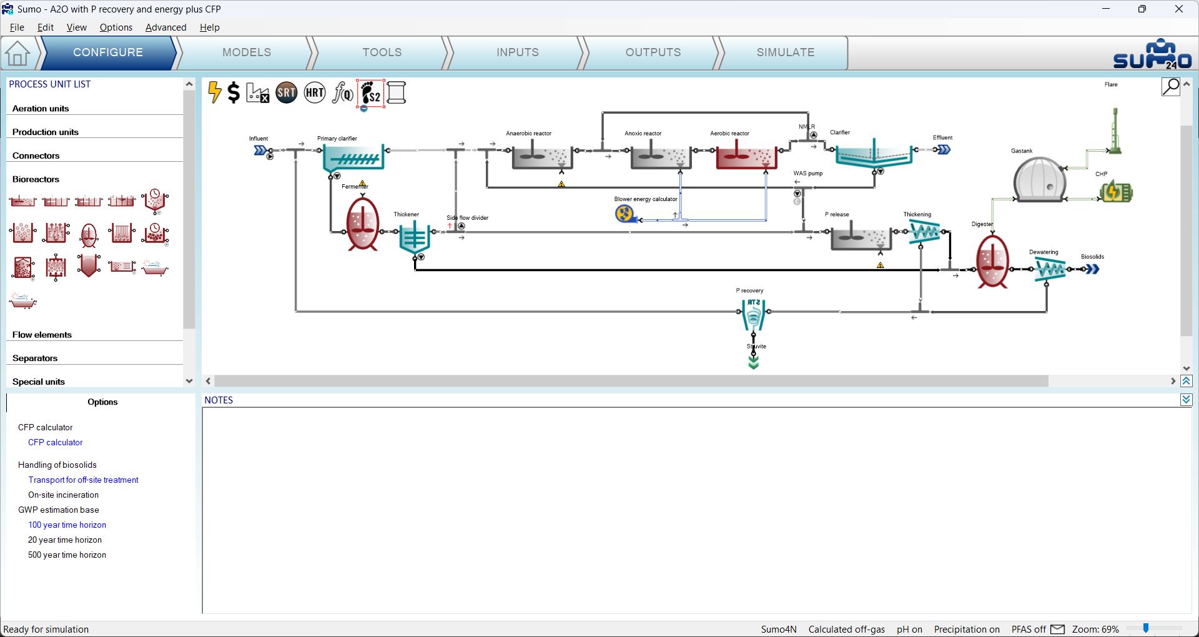
Task: Expand the Production units category
Action: click(x=46, y=132)
